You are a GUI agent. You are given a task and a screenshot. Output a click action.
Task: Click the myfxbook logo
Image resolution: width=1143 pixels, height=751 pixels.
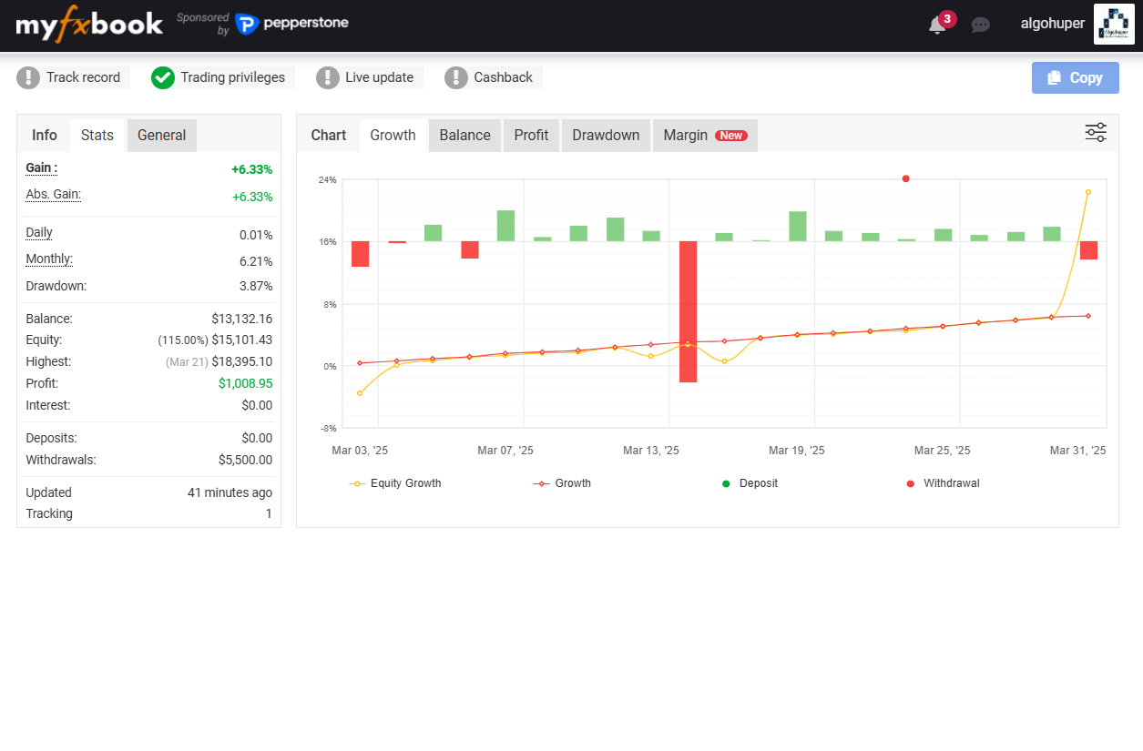pyautogui.click(x=89, y=24)
